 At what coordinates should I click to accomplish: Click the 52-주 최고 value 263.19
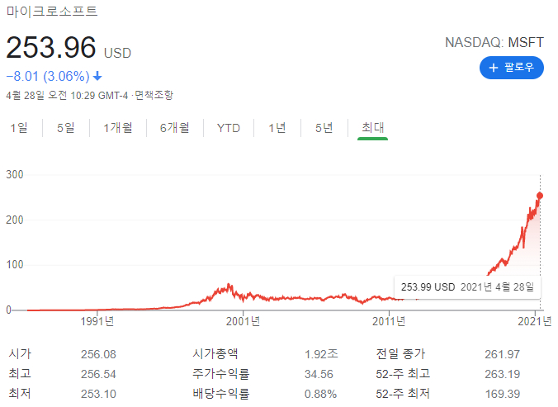pos(503,374)
